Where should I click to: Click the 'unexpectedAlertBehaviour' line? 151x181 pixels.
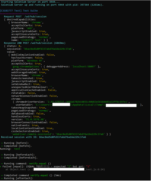[32, 87]
